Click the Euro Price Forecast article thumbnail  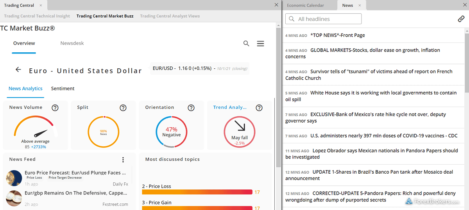[x=14, y=178]
